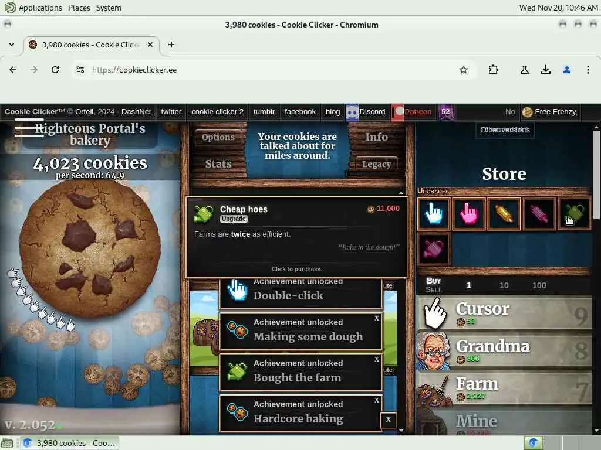This screenshot has height=450, width=601.
Task: Open Chromium labs flask icon
Action: pyautogui.click(x=524, y=70)
